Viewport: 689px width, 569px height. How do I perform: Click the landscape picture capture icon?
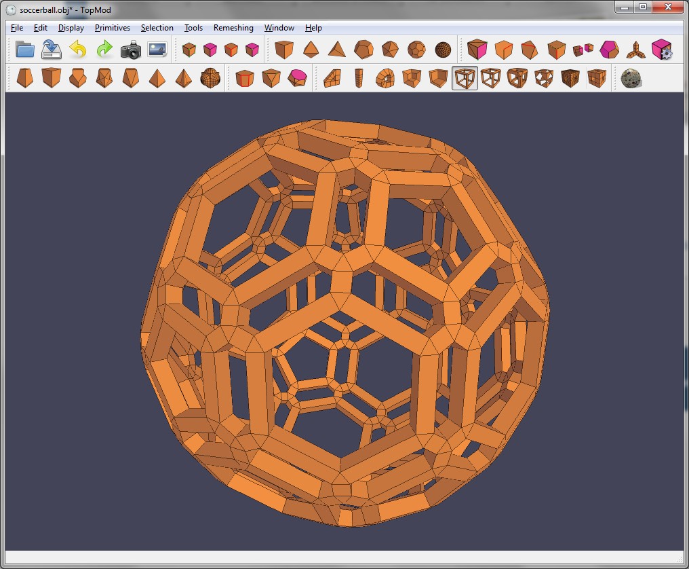point(157,50)
